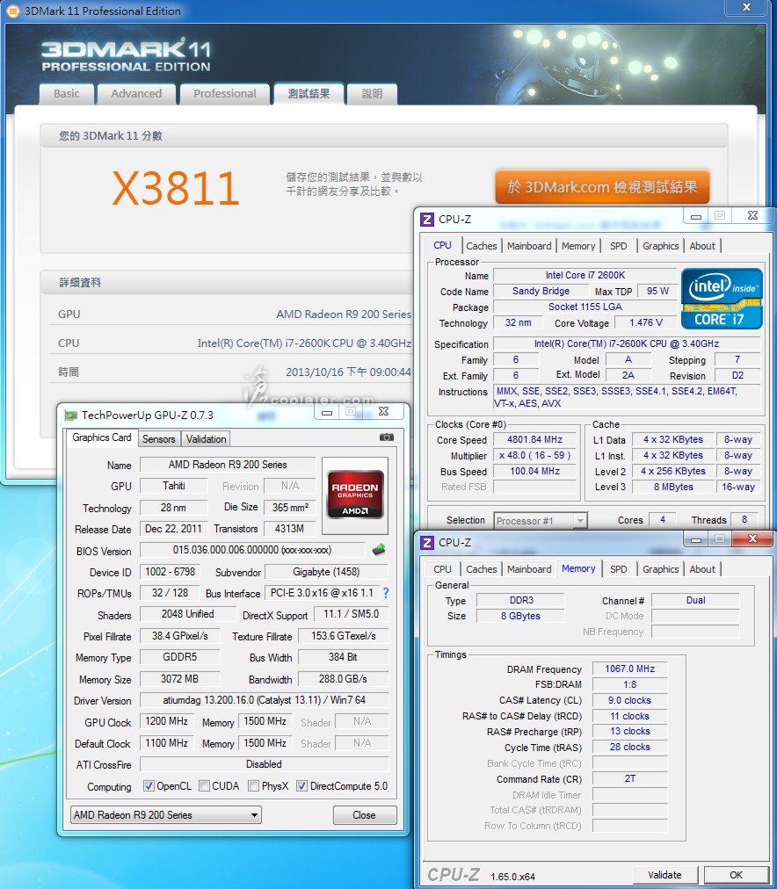Click the BIOS Version text field

(x=251, y=551)
